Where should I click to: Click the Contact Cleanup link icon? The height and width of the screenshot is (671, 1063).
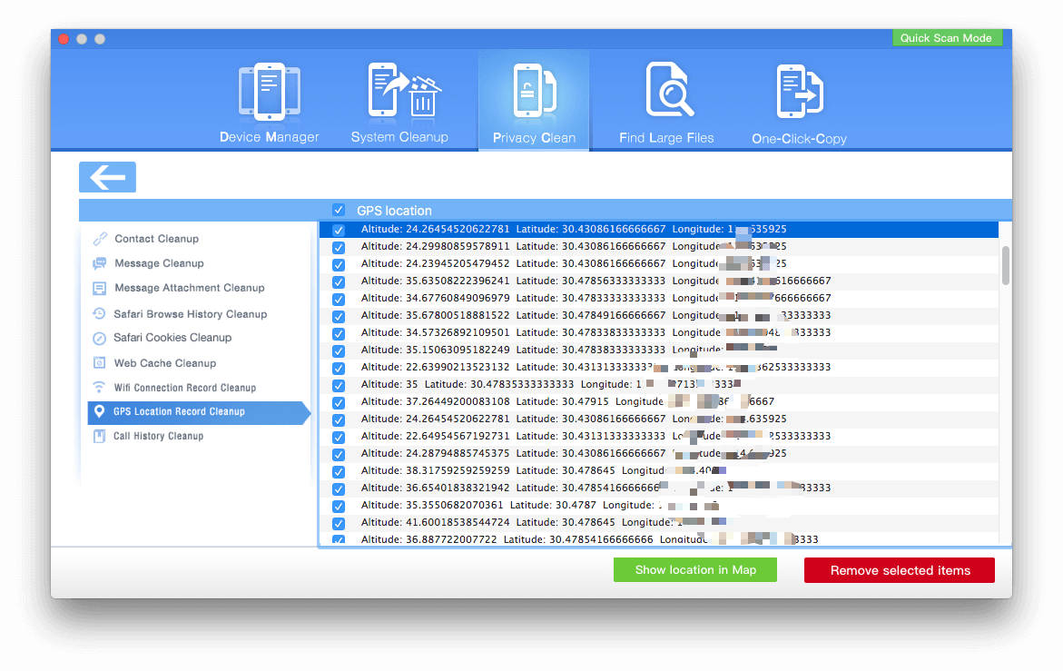[100, 239]
